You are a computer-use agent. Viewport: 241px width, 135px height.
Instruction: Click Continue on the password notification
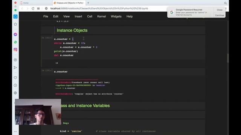point(220,15)
